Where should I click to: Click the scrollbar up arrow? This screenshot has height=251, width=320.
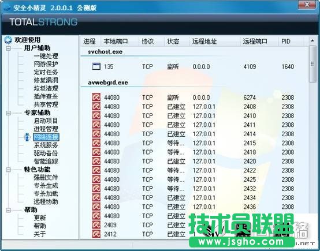point(312,40)
